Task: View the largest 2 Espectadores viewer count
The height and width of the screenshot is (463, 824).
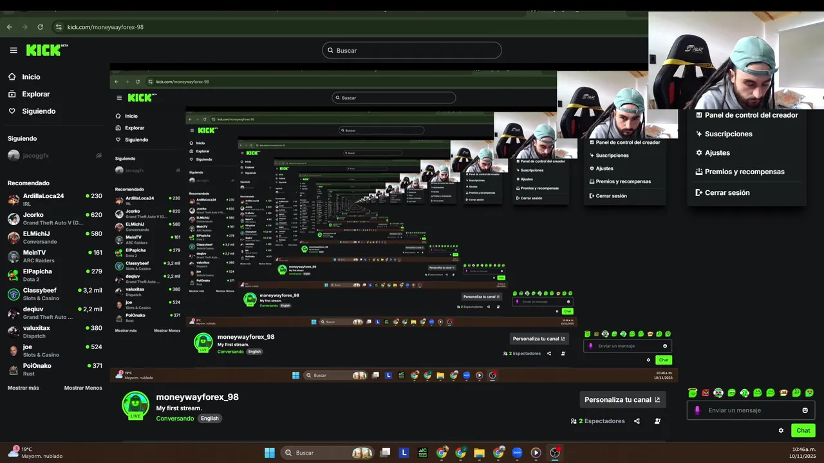Action: tap(597, 421)
